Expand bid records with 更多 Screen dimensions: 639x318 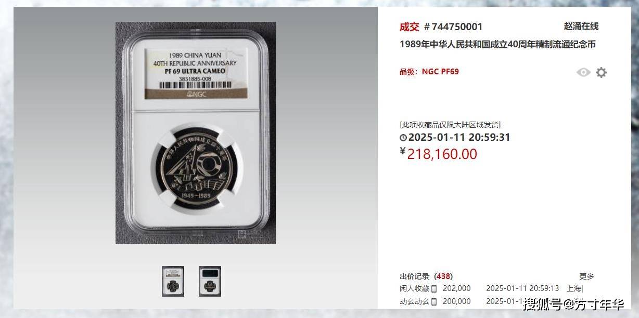click(x=587, y=276)
